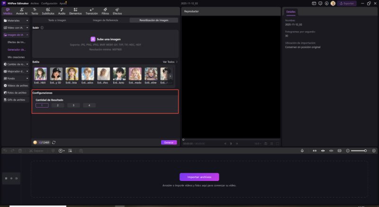Open the Archivo menu
Image resolution: width=379 pixels, height=207 pixels.
pyautogui.click(x=35, y=3)
